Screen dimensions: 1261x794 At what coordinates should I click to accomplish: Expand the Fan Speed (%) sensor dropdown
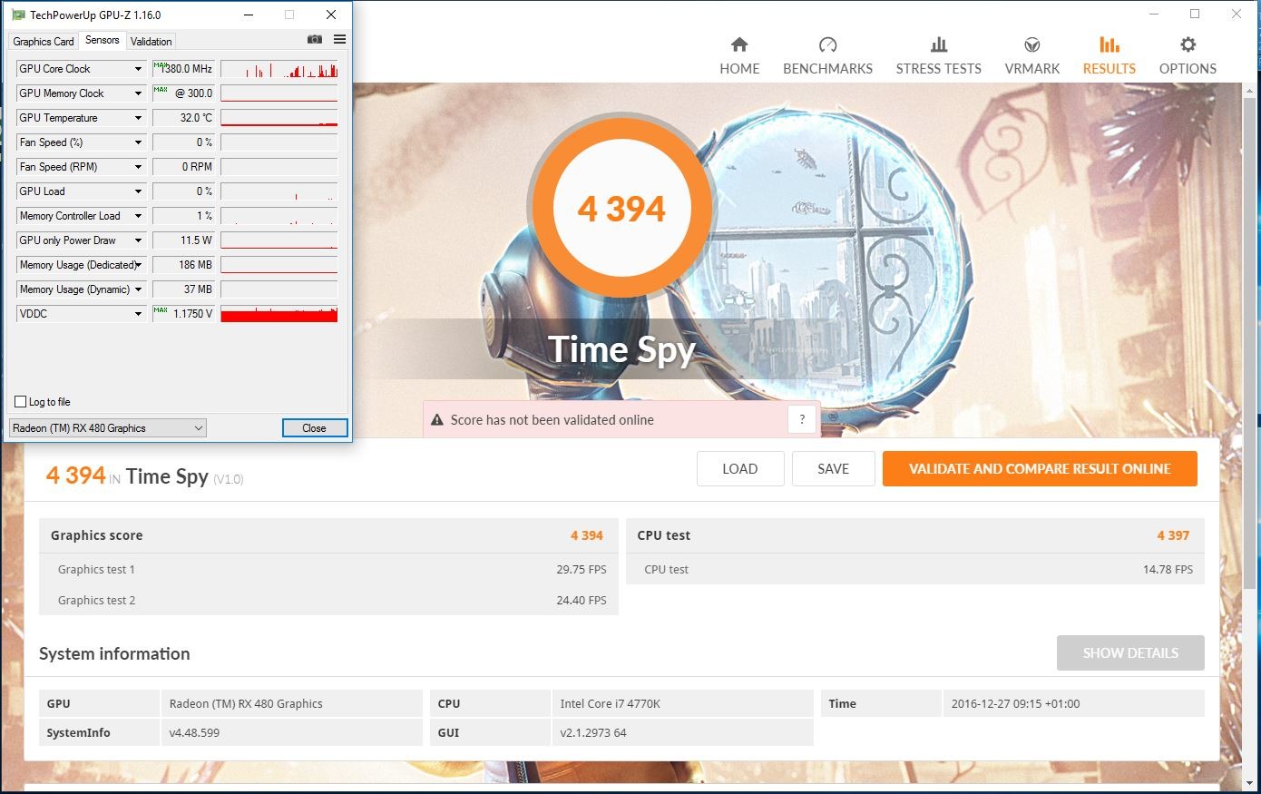tap(138, 142)
